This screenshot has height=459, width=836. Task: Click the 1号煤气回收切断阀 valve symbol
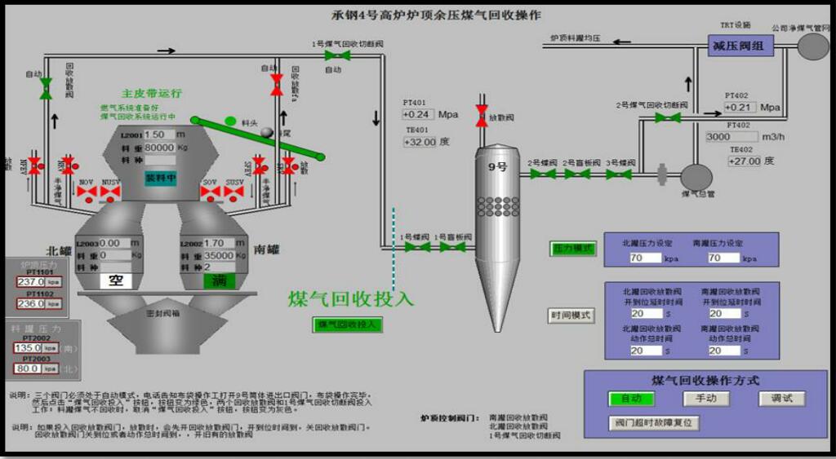coord(333,55)
